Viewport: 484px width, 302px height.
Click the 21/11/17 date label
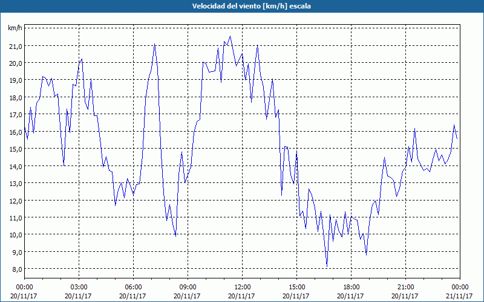(x=460, y=296)
